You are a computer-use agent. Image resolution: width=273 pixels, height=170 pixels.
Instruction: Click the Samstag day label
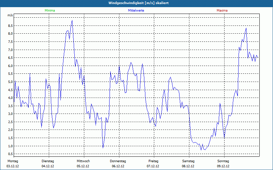[x=188, y=161]
